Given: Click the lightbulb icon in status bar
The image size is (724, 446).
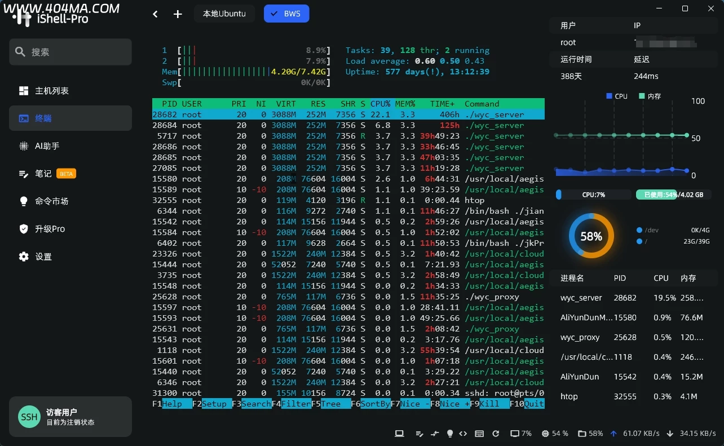Looking at the screenshot, I should [x=450, y=434].
